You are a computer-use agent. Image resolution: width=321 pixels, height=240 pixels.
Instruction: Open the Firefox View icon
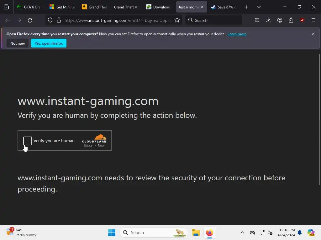pos(6,7)
